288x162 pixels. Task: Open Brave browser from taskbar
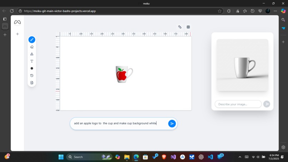[x=164, y=157]
